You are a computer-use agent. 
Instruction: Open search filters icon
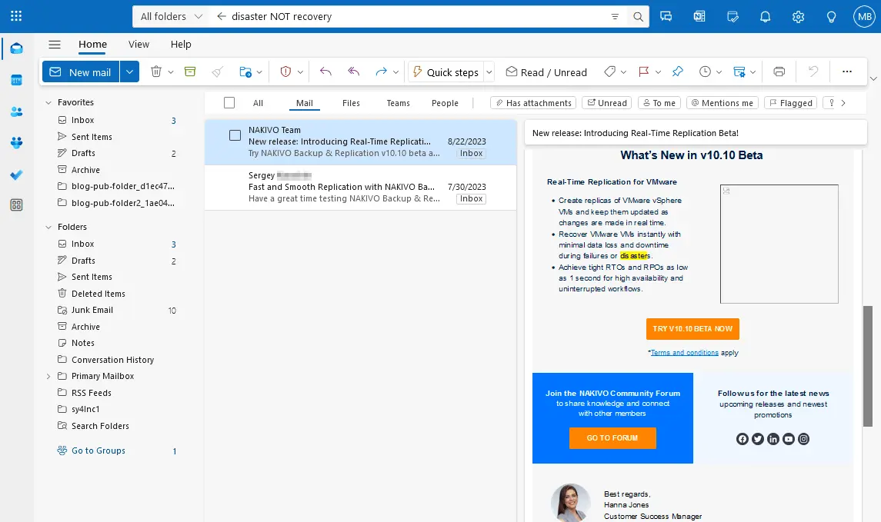coord(615,17)
